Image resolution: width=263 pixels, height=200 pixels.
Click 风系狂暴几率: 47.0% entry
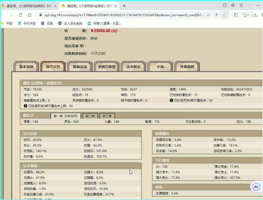(39, 194)
